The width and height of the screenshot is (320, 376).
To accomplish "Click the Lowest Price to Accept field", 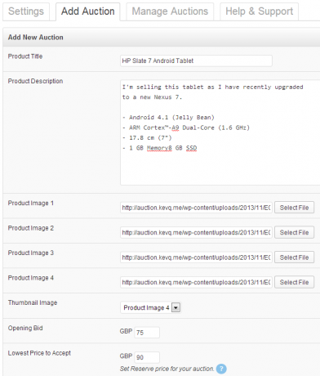I will 147,357.
